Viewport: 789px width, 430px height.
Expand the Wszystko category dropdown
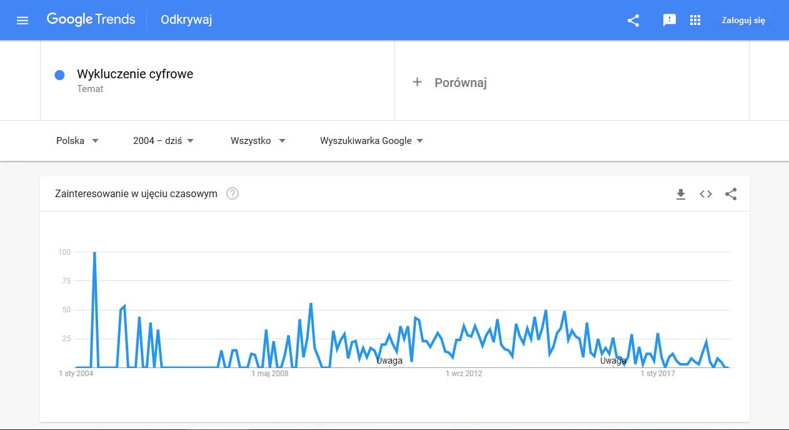(x=258, y=141)
